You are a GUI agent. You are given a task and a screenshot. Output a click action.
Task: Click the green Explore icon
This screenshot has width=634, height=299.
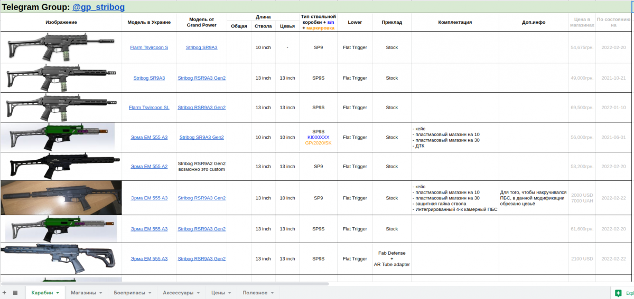pos(618,293)
